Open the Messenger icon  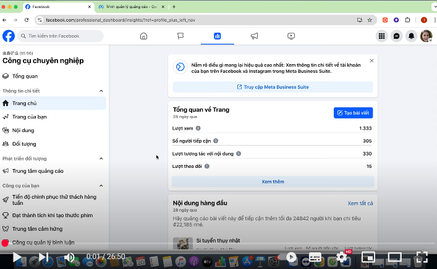click(x=396, y=36)
